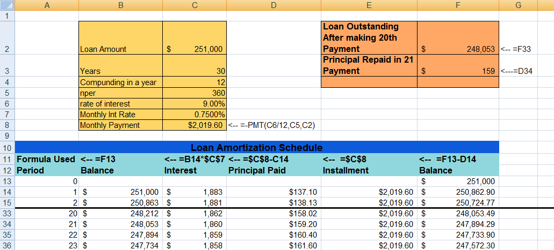
Task: Click the Loan Amortization Schedule title banner
Action: point(257,147)
